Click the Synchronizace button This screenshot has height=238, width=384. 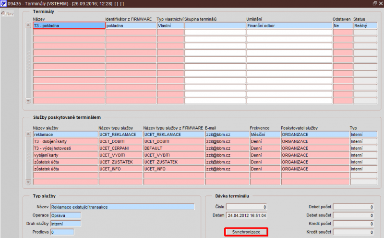[246, 232]
